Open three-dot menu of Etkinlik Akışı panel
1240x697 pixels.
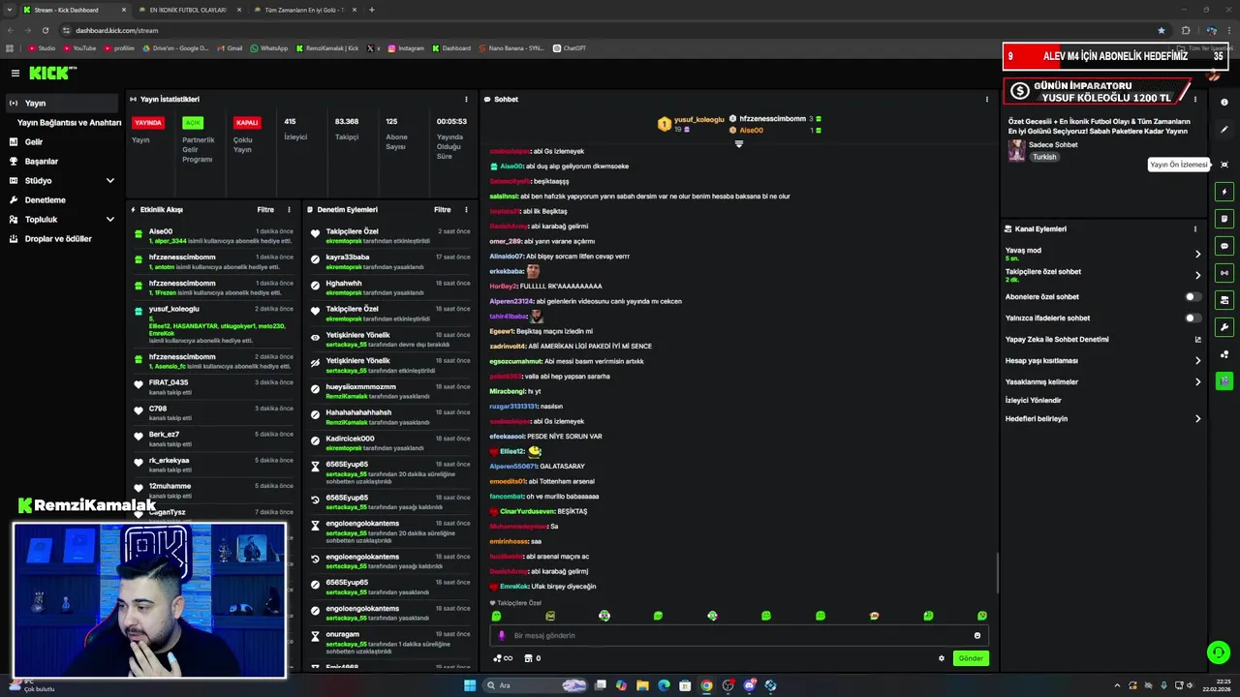click(289, 209)
